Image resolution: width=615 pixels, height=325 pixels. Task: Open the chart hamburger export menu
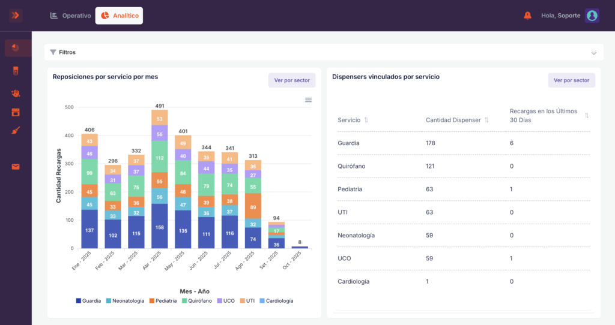pyautogui.click(x=308, y=100)
